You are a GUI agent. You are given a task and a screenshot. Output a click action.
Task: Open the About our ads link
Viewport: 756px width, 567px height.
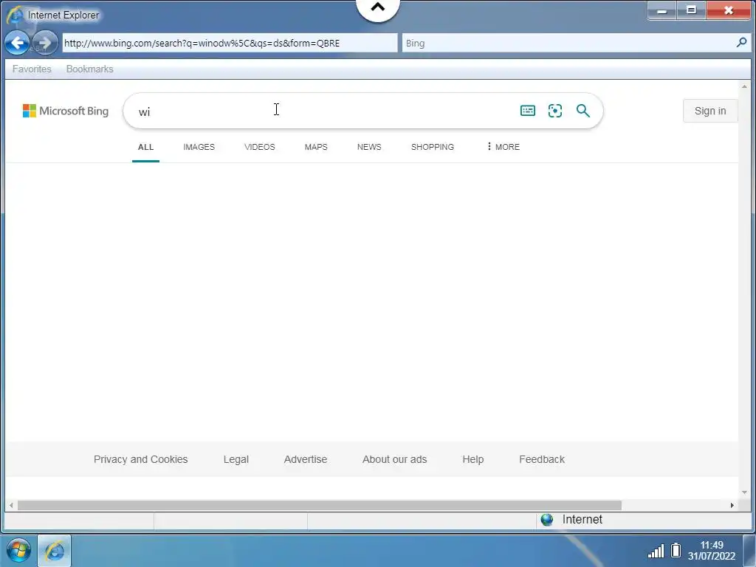tap(394, 459)
